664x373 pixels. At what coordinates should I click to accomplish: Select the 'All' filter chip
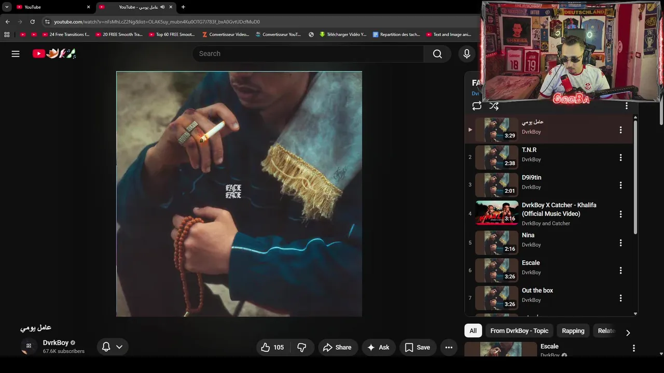[x=473, y=331]
